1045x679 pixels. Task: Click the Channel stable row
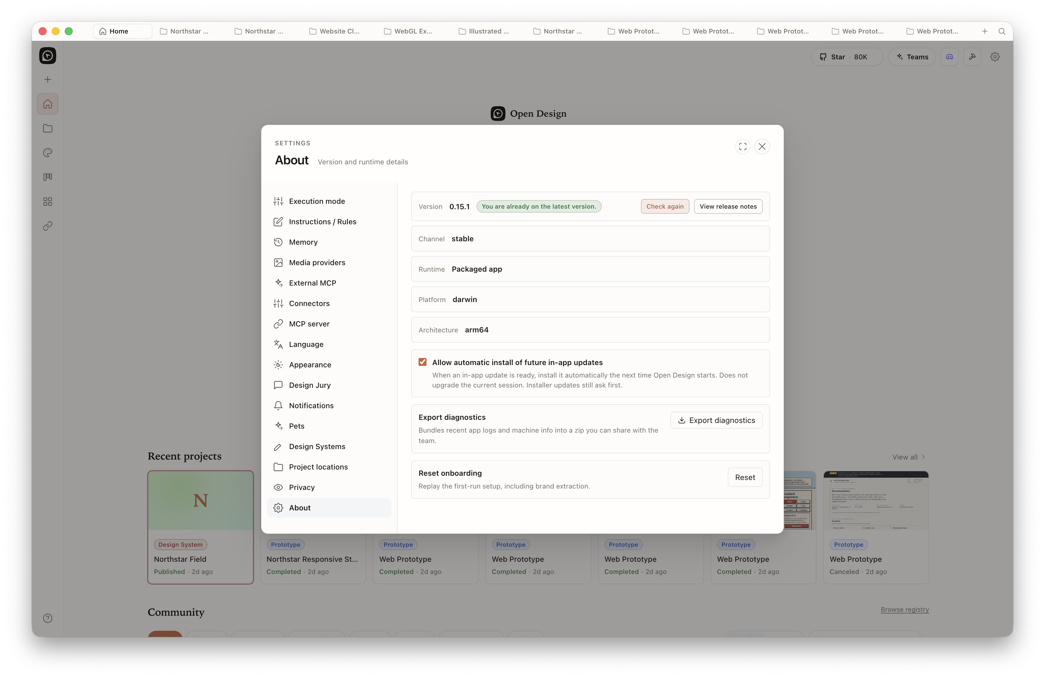[x=590, y=239]
